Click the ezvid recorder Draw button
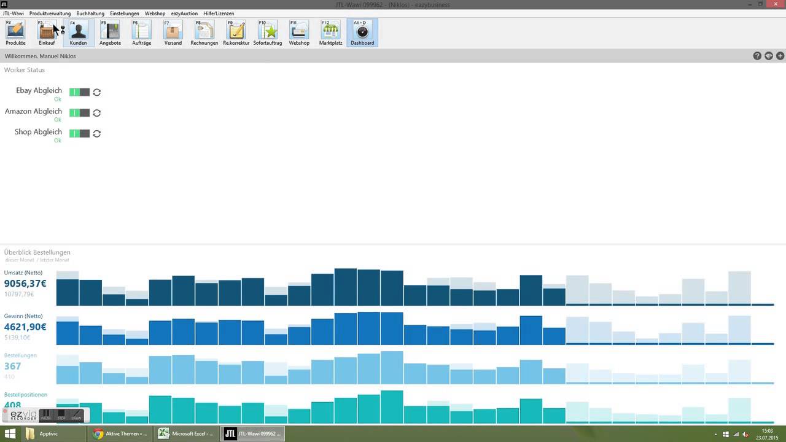 [76, 416]
